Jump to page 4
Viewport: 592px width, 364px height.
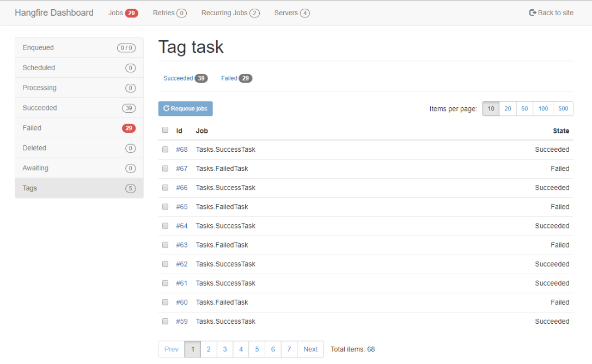[241, 349]
